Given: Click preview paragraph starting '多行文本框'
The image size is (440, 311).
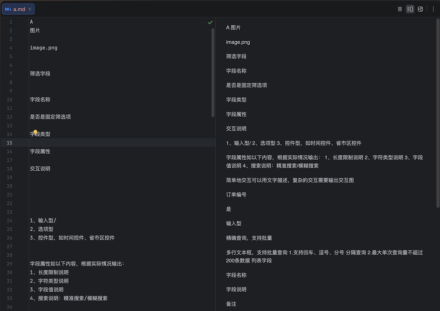Looking at the screenshot, I should [324, 257].
